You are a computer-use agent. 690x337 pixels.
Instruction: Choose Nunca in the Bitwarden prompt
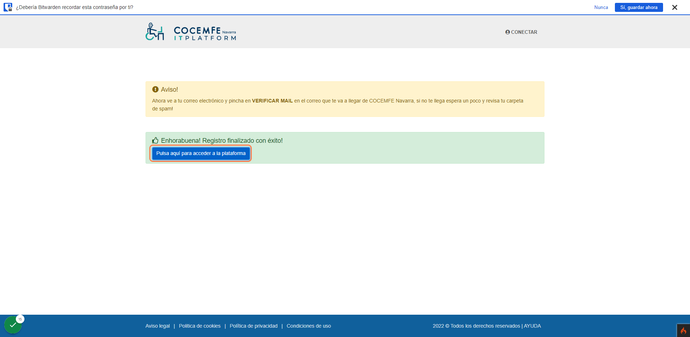601,7
